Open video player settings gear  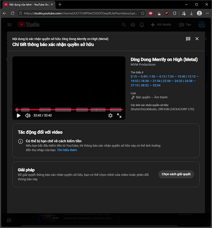[110, 115]
